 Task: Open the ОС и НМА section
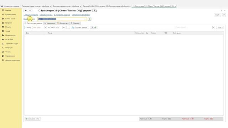[x=9, y=39]
